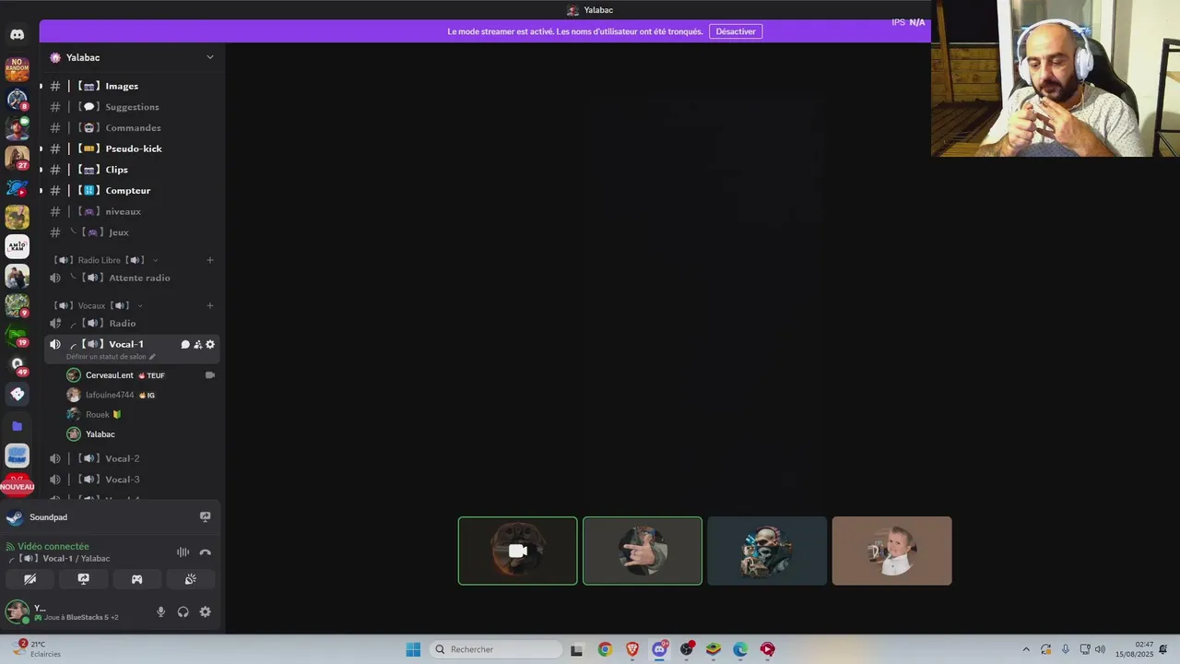Image resolution: width=1180 pixels, height=664 pixels.
Task: Open the Commandes channel
Action: (132, 128)
